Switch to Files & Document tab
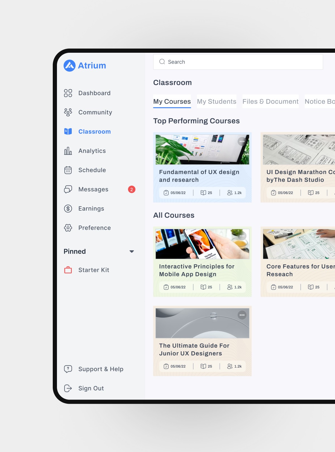The image size is (335, 452). tap(271, 102)
